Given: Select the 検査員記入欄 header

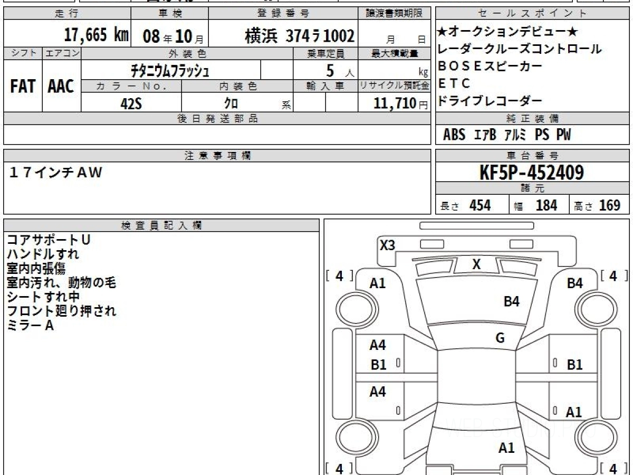Looking at the screenshot, I should (161, 225).
